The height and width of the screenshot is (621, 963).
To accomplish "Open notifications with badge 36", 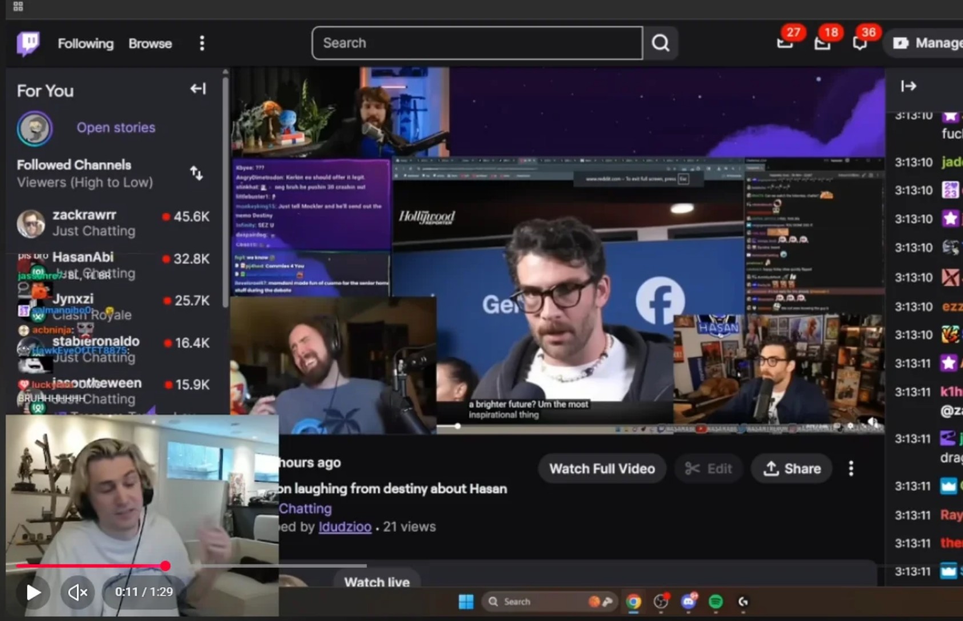I will point(860,42).
